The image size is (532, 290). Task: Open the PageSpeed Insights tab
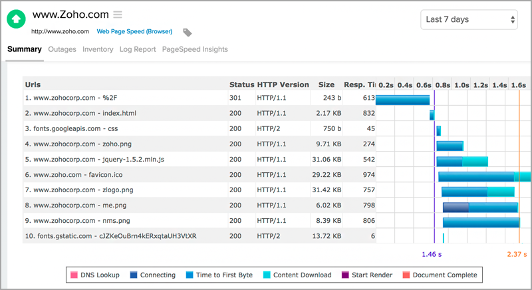[x=195, y=49]
